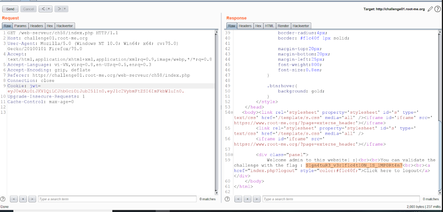Image resolution: width=443 pixels, height=212 pixels.
Task: Click the Response pane "0 matches" label
Action: click(x=431, y=199)
